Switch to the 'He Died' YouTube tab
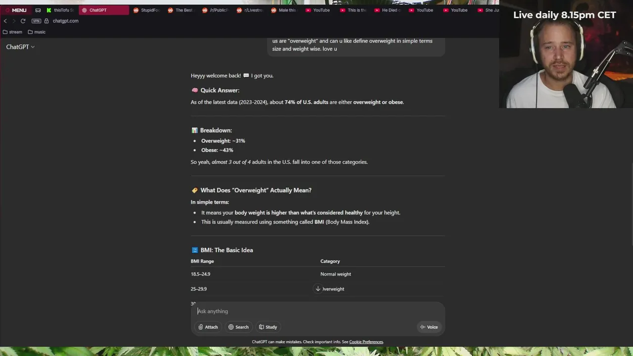This screenshot has width=633, height=356. (x=388, y=10)
